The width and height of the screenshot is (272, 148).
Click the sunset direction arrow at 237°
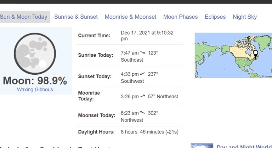coord(142,74)
